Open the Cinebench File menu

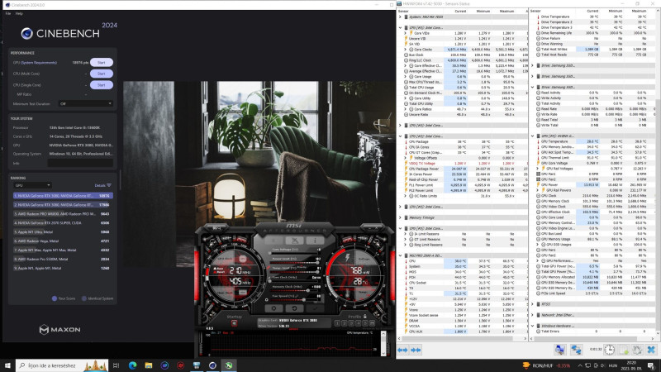8,13
